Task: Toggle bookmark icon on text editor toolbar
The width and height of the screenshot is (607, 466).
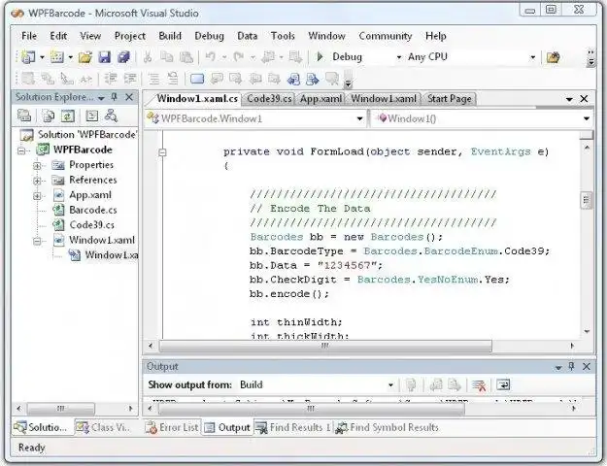Action: [197, 79]
